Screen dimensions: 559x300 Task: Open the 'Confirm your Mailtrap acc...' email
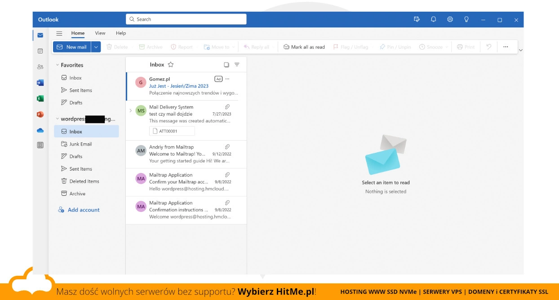tap(186, 182)
